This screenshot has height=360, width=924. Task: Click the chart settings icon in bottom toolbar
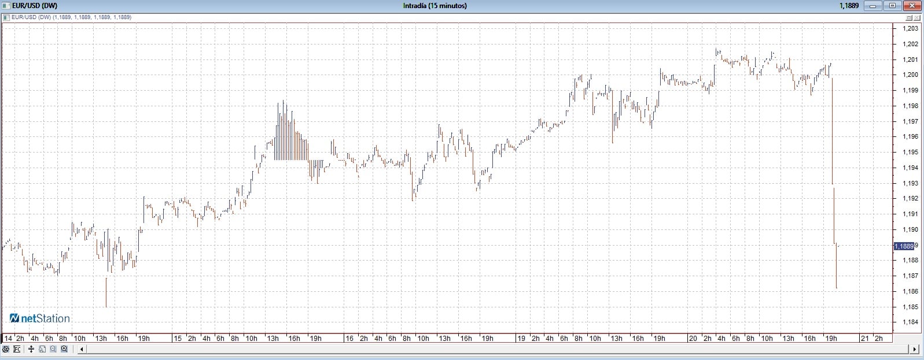(6, 349)
